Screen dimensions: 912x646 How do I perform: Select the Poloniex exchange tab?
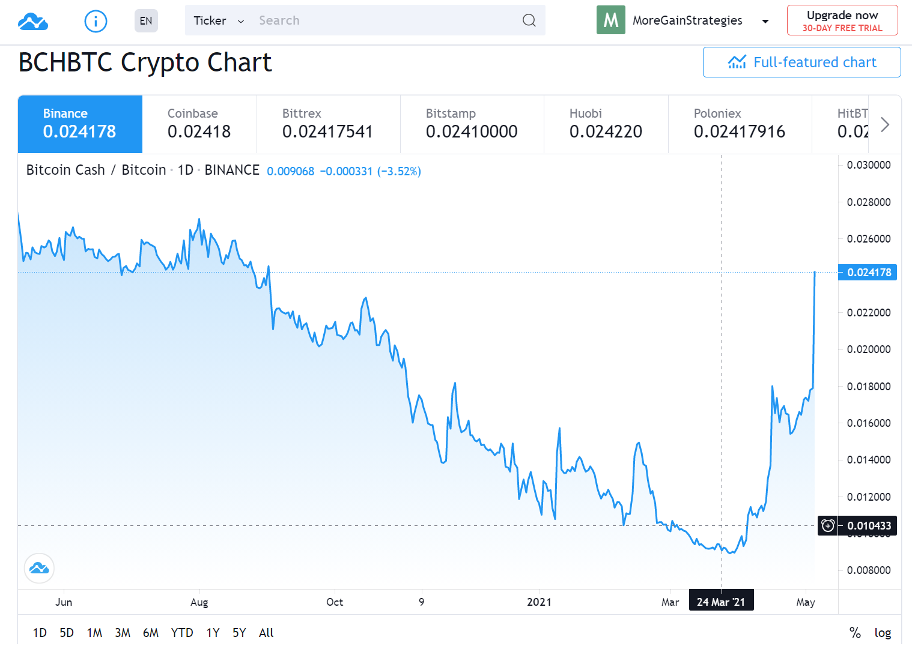740,124
